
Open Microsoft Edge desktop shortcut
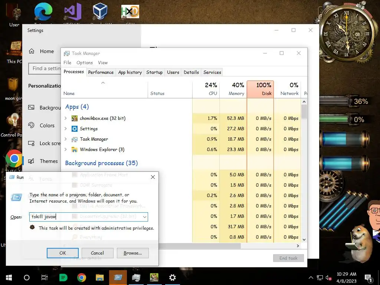tap(43, 12)
